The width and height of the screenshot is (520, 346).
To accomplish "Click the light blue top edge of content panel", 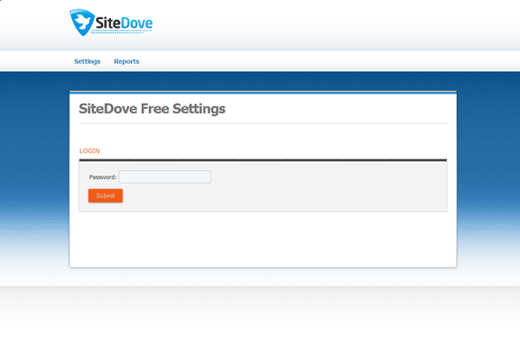I will (x=263, y=92).
